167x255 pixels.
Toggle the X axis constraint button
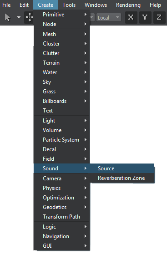pos(131,17)
